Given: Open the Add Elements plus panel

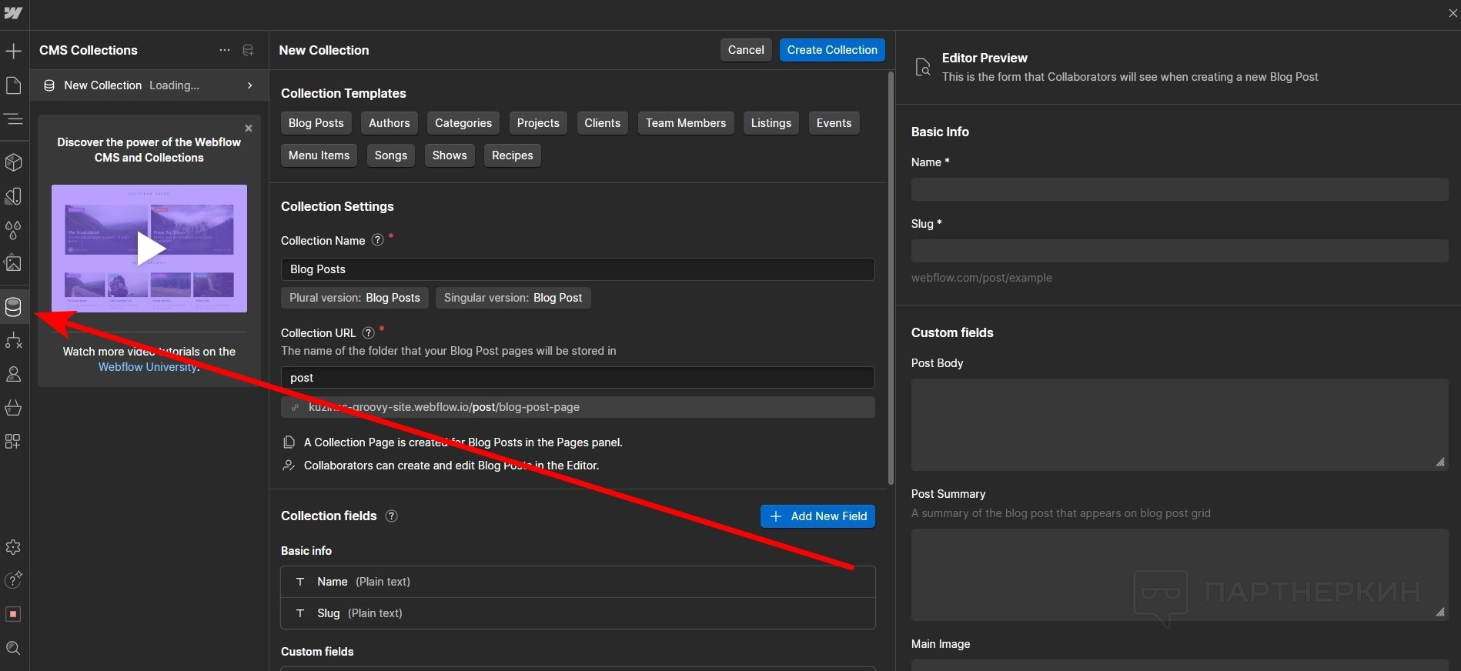Looking at the screenshot, I should point(13,52).
